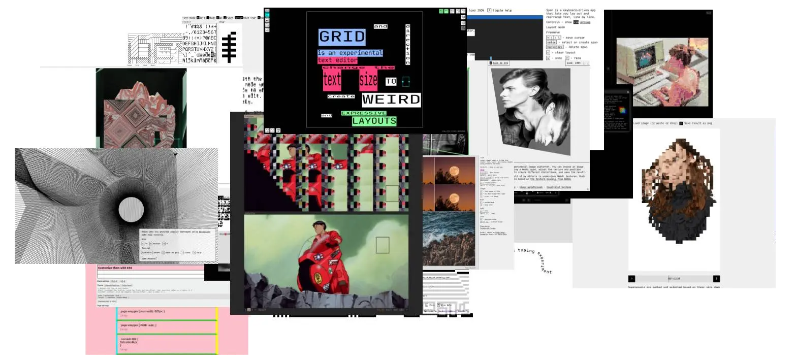Click the circle at the center of the moire pattern
The image size is (795, 364).
(x=131, y=210)
